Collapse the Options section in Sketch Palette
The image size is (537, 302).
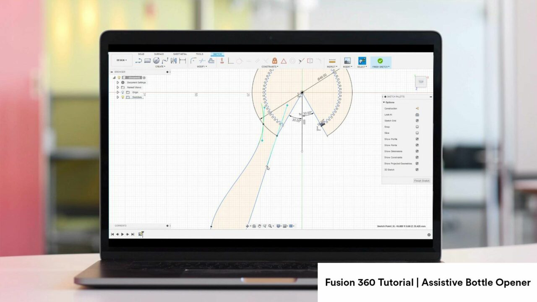pyautogui.click(x=383, y=102)
